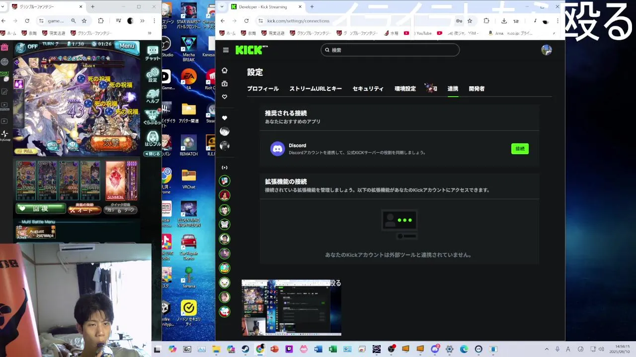Click the Kick search field
Viewport: 636px width, 357px height.
[x=390, y=50]
